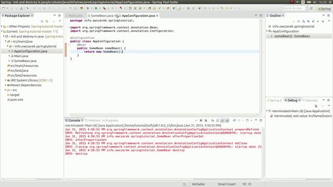Select SomeBean.java in Package Explorer

click(x=25, y=61)
